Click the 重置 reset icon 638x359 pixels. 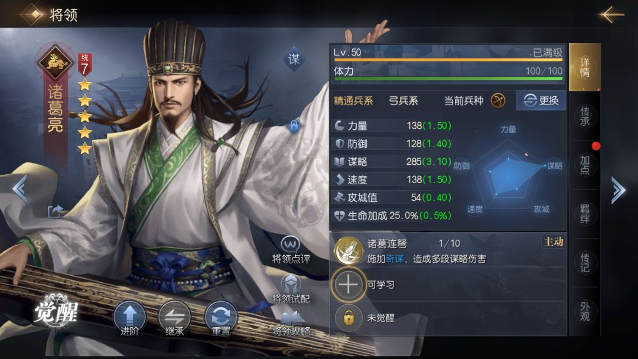[x=220, y=318]
